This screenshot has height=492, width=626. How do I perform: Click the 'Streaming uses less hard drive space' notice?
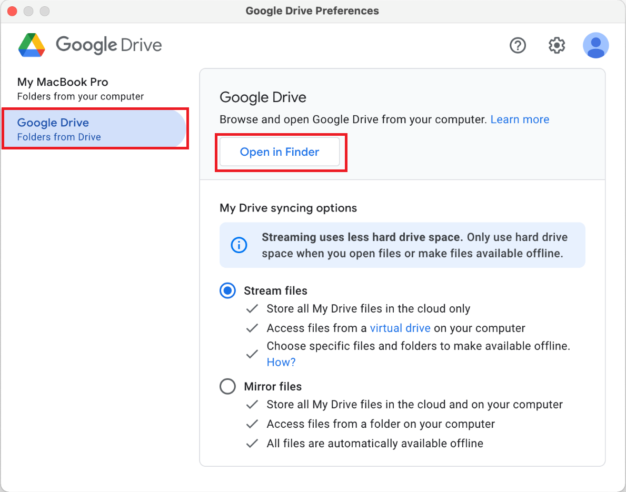pyautogui.click(x=402, y=245)
